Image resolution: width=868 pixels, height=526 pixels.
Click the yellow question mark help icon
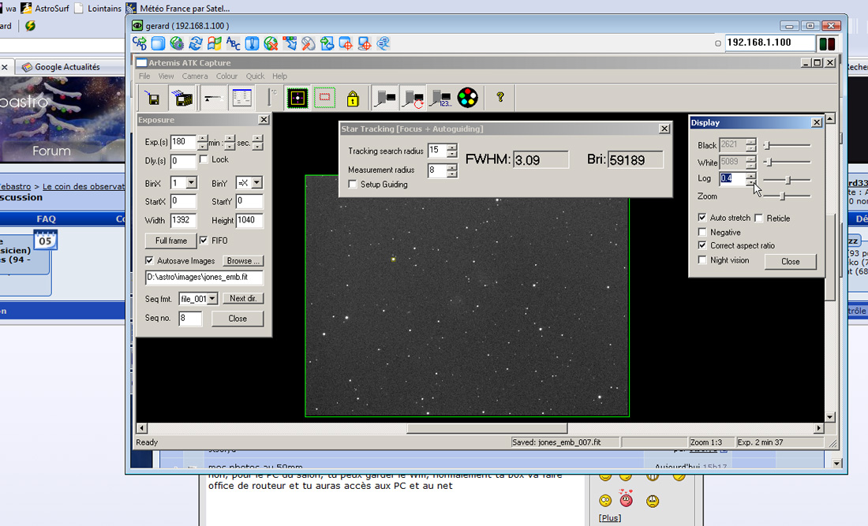(x=499, y=98)
